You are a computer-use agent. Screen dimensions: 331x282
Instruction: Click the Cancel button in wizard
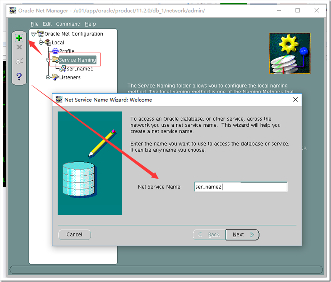click(x=74, y=234)
